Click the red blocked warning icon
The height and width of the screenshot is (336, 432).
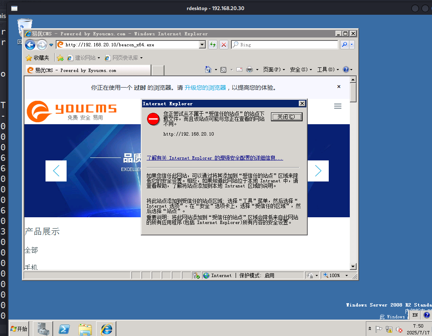click(153, 120)
